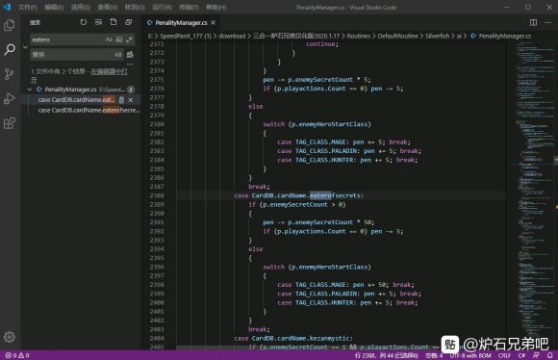Click line 2404 kezanmystic case

(x=293, y=338)
